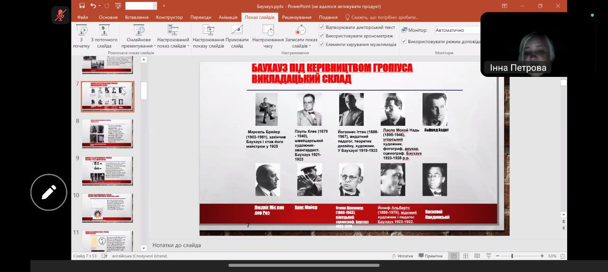Click the Undo arrow icon
Viewport: 608px width, 272px height.
click(93, 6)
